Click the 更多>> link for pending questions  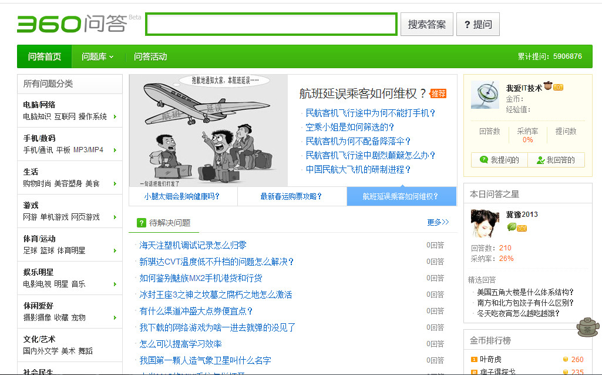pos(438,222)
